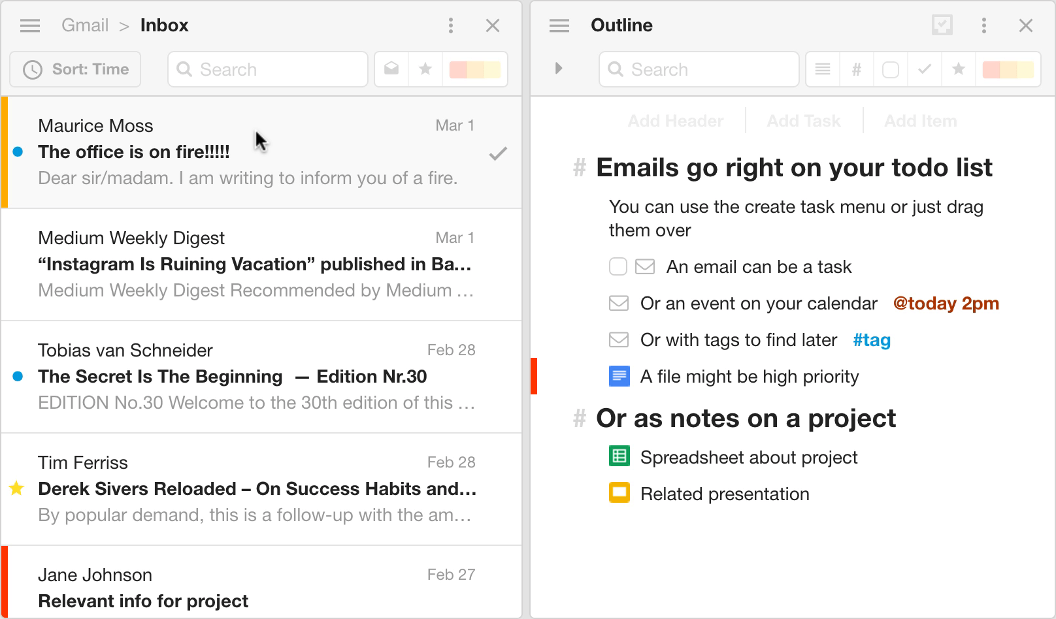Click the #tag label
Screen dimensions: 1056x619
click(x=872, y=340)
